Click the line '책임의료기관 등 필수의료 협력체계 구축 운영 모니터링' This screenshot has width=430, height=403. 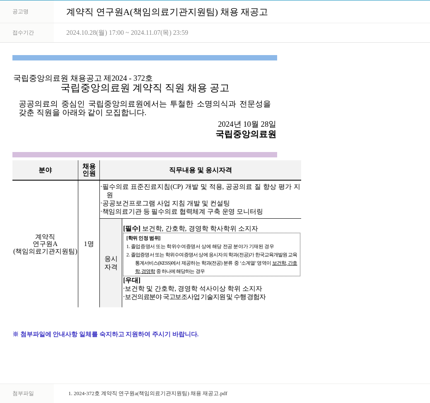click(181, 212)
